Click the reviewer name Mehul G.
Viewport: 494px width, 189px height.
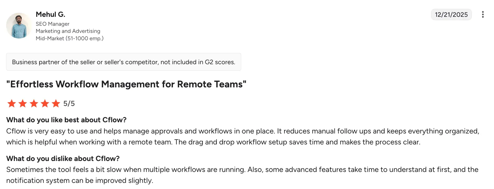coord(50,14)
